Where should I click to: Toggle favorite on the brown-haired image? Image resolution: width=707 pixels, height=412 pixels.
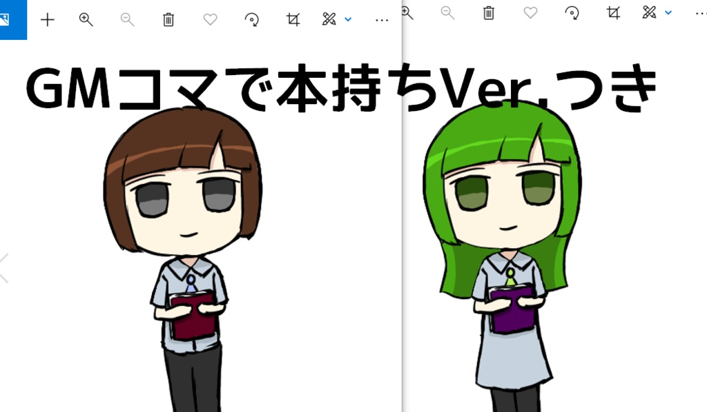(x=209, y=19)
